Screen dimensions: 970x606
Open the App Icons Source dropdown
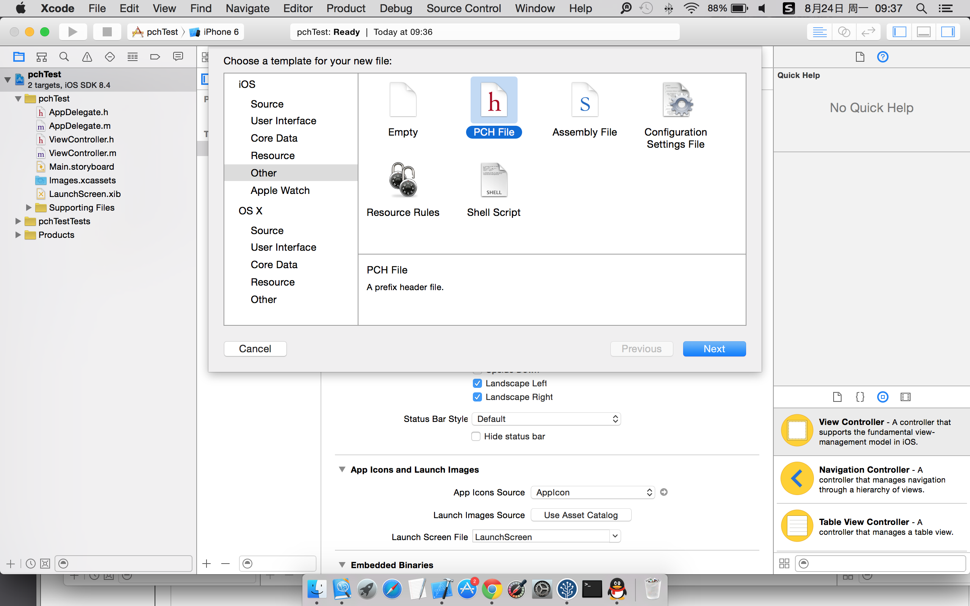click(x=593, y=492)
